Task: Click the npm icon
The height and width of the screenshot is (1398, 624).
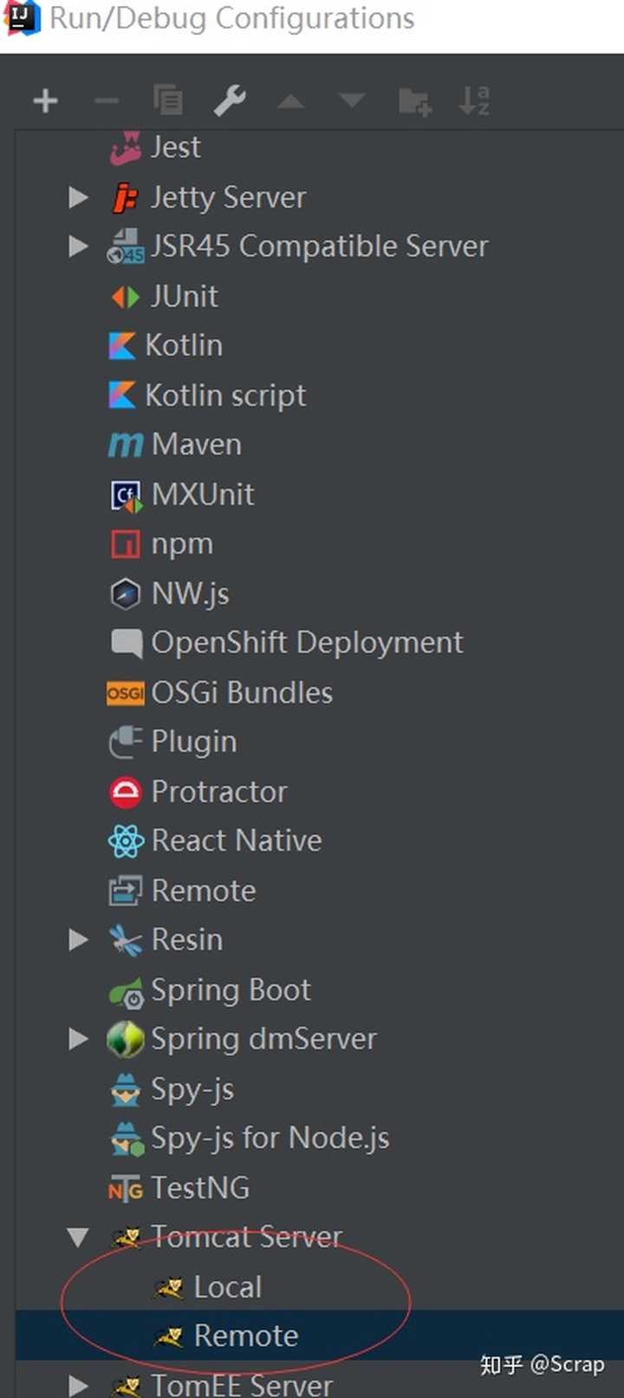Action: [126, 544]
